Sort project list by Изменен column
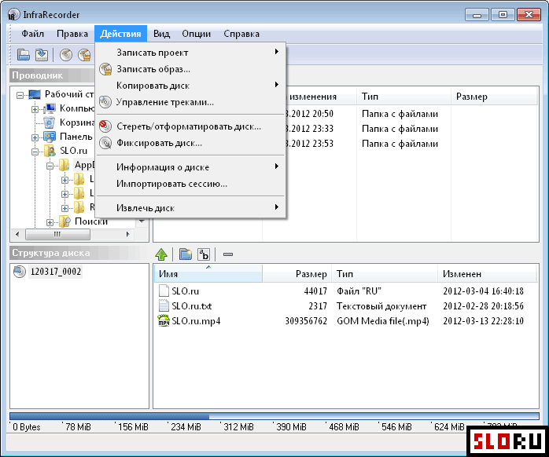The image size is (549, 457). pos(487,274)
